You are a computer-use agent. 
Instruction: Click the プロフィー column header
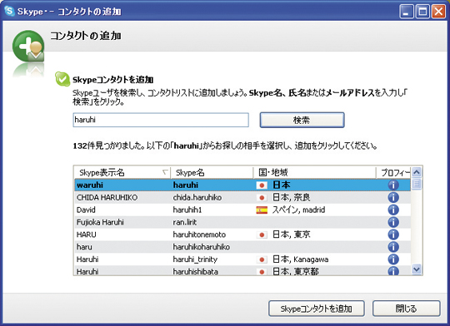coord(393,172)
